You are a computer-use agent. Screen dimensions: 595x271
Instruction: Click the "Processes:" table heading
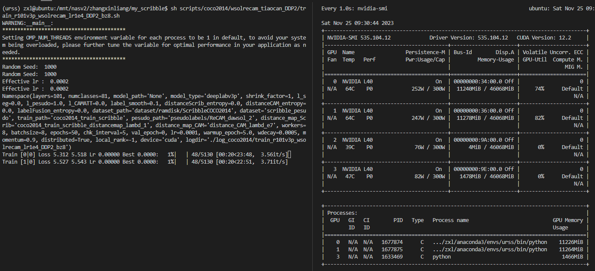342,213
